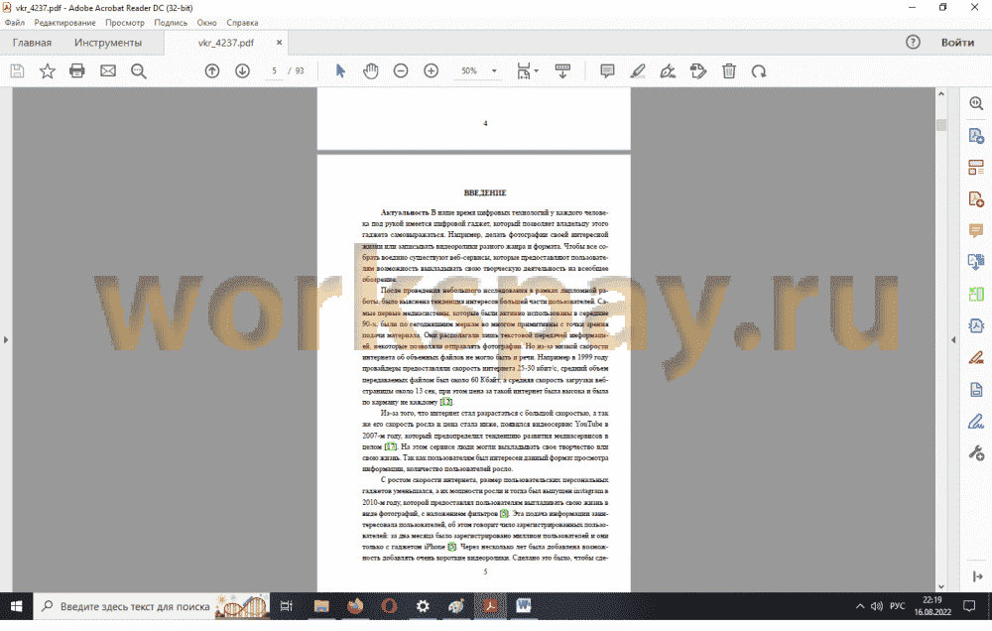Open the Comment tool in right pane
Screen dimensions: 992x631
coord(976,230)
